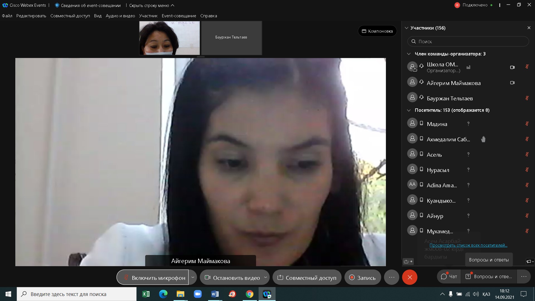This screenshot has height=301, width=535.
Task: Open the Компоновка layout button
Action: [x=377, y=31]
